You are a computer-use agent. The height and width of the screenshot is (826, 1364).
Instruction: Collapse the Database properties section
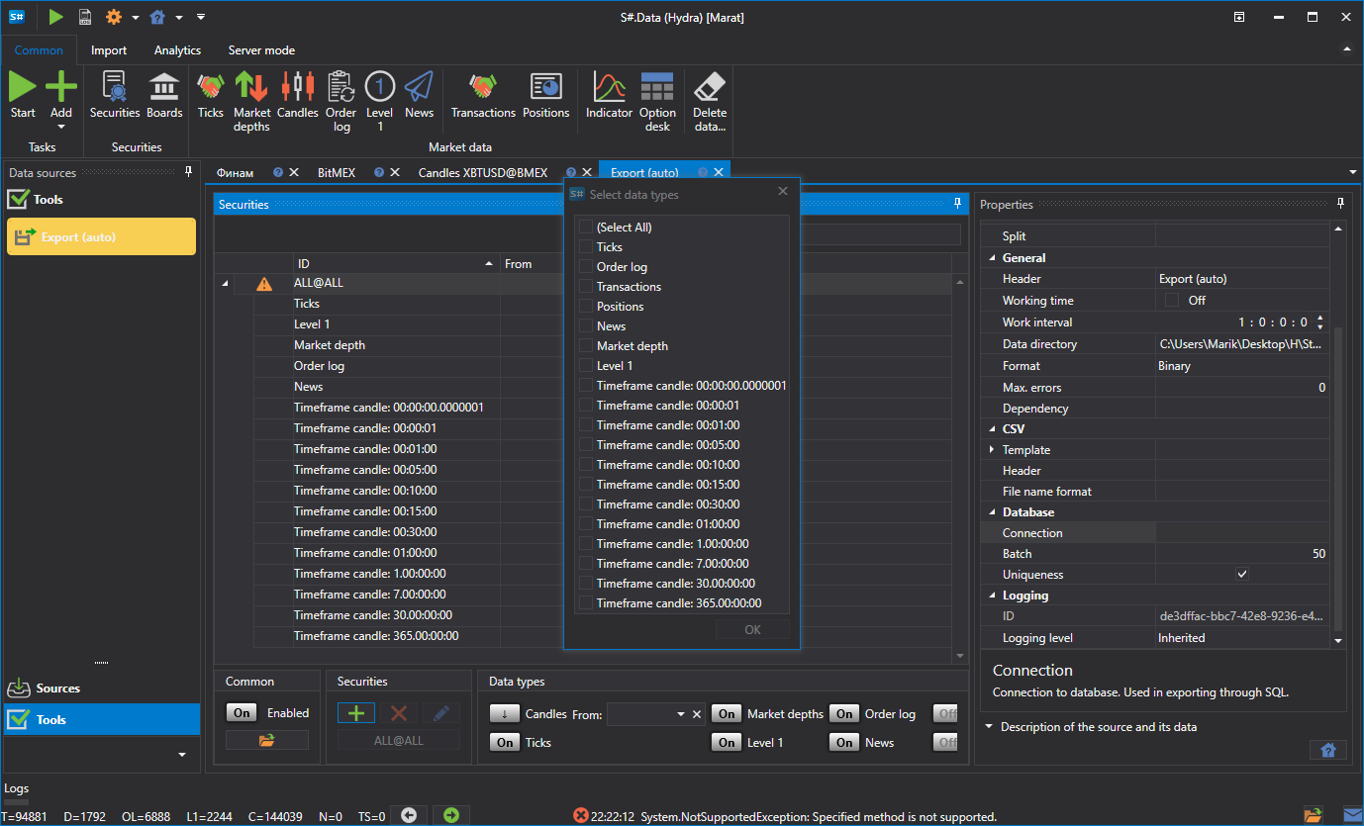(x=992, y=512)
